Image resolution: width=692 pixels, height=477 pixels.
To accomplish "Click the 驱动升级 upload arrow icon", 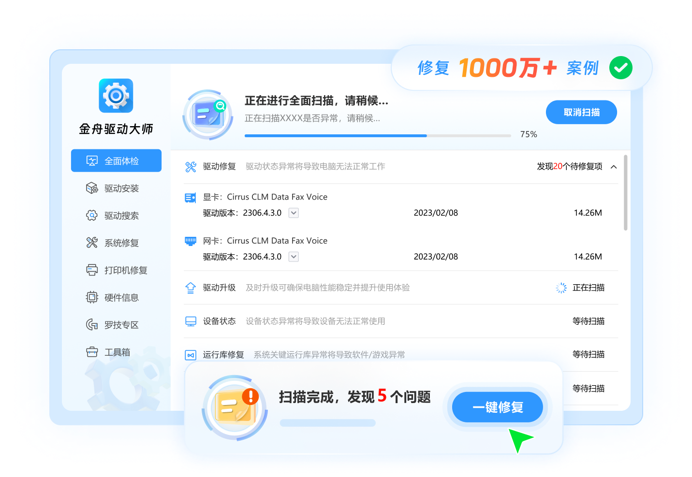I will tap(191, 288).
